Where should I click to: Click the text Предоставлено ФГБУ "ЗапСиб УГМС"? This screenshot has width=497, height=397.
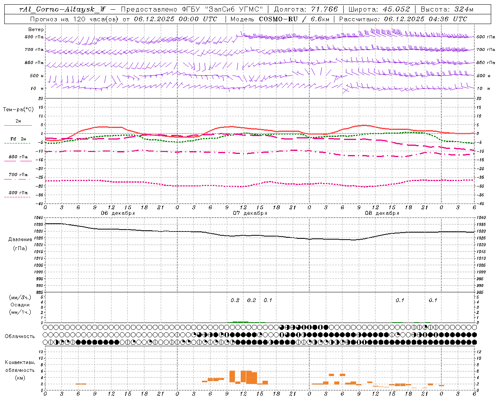(192, 9)
